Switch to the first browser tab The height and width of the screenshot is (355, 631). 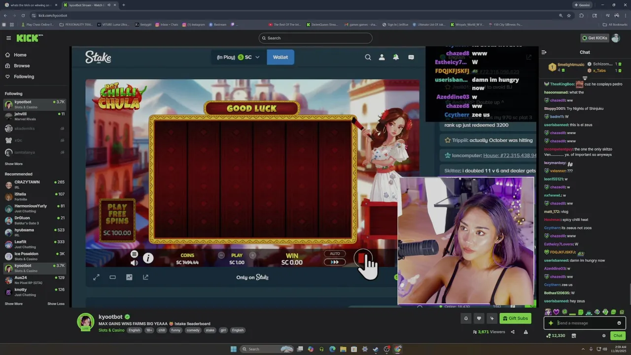click(31, 5)
